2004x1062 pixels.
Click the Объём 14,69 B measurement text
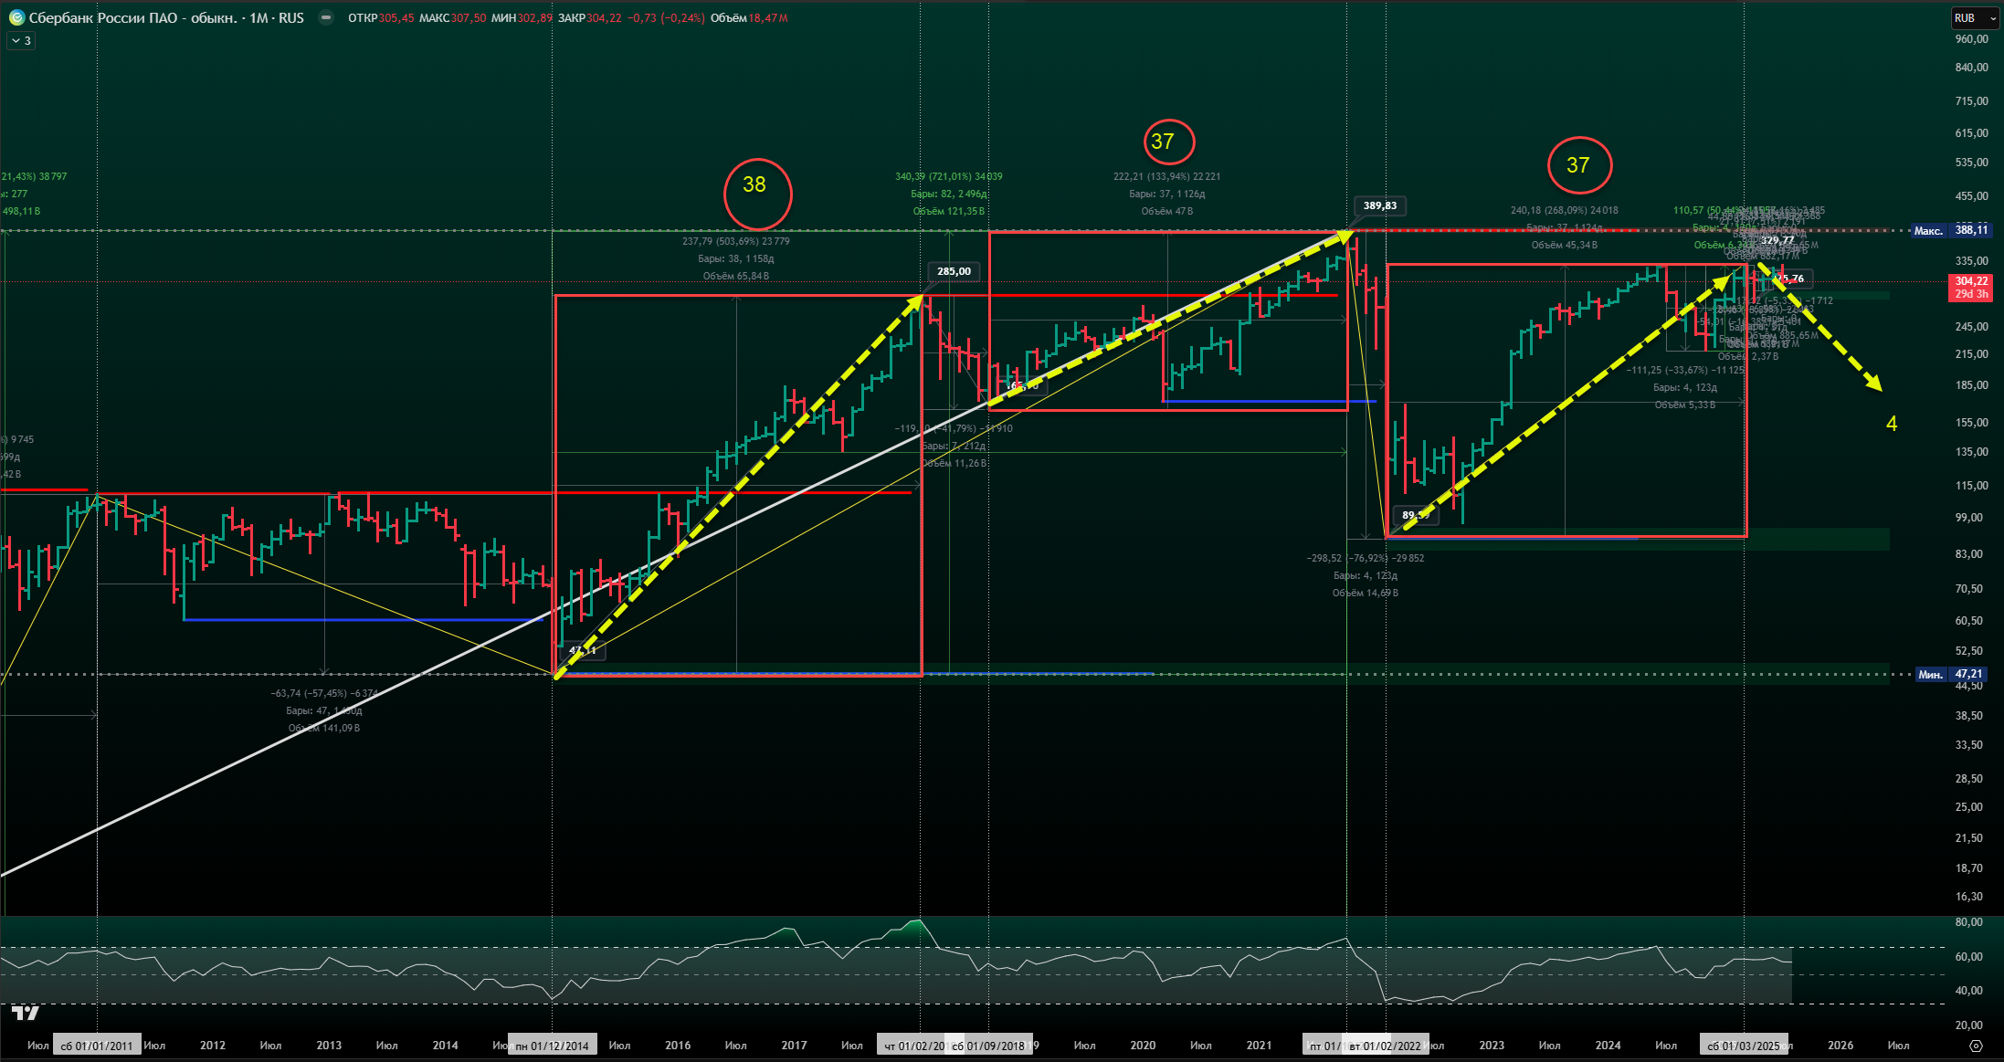pos(1366,594)
